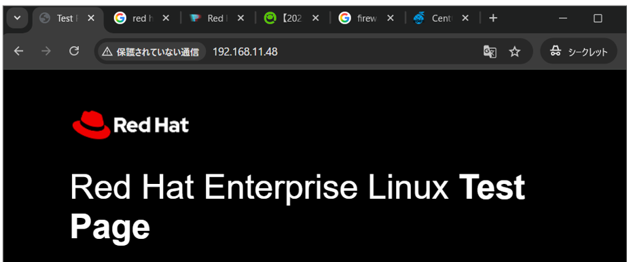Viewport: 627px width, 262px height.
Task: Select the Test Page tab
Action: coord(67,18)
